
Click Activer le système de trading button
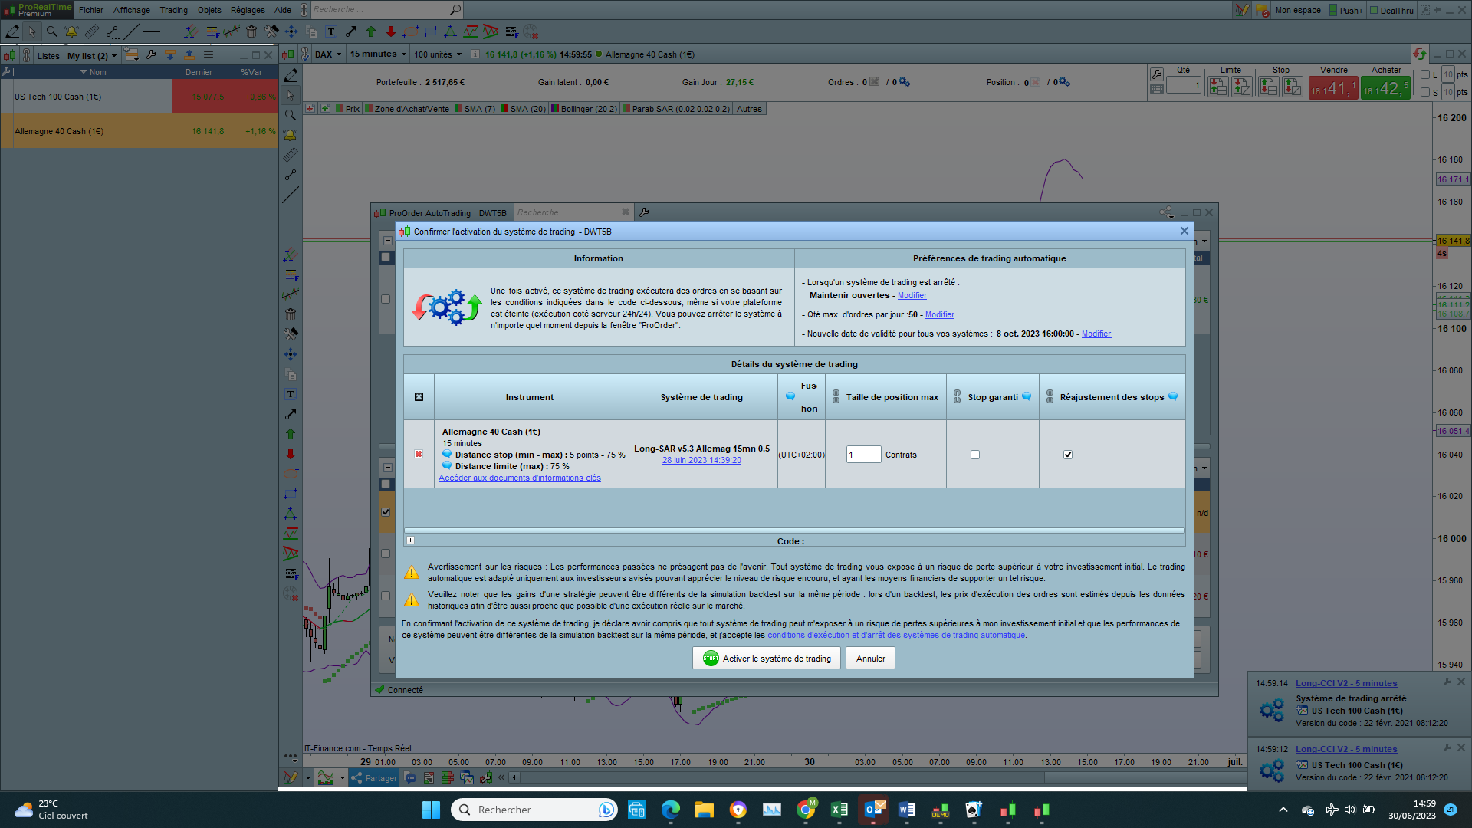(x=767, y=659)
